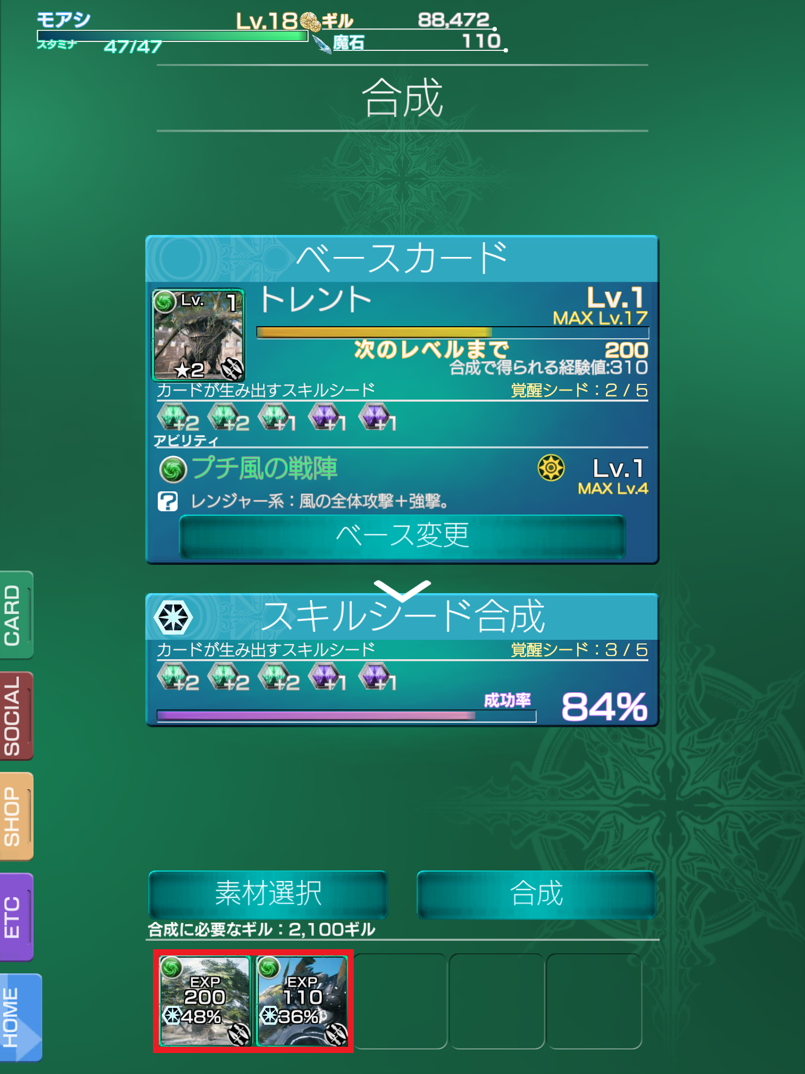Select the EXP 200 material card thumbnail
This screenshot has height=1074, width=805.
point(205,1001)
